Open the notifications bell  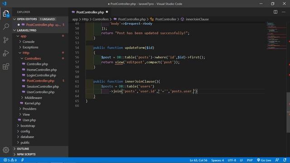[x=285, y=160]
